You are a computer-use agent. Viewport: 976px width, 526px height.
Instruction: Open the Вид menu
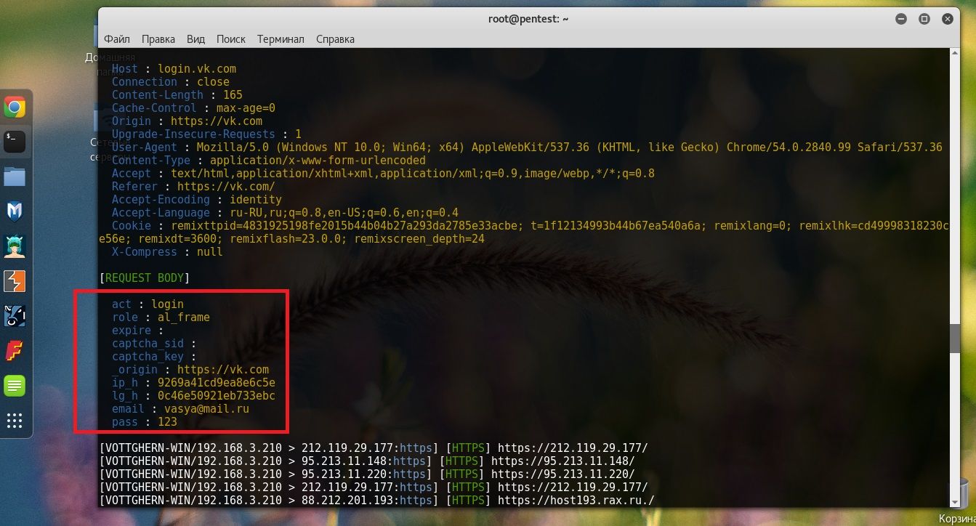pyautogui.click(x=195, y=39)
